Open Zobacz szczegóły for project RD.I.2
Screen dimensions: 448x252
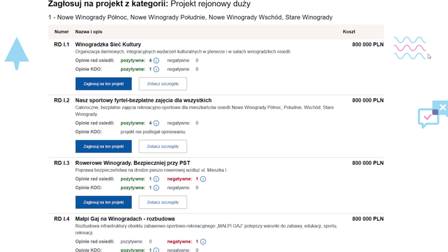point(162,146)
